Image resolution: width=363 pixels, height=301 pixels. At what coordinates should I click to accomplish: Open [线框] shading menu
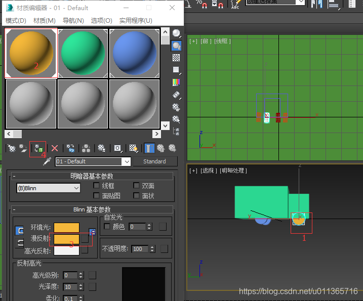coord(222,41)
